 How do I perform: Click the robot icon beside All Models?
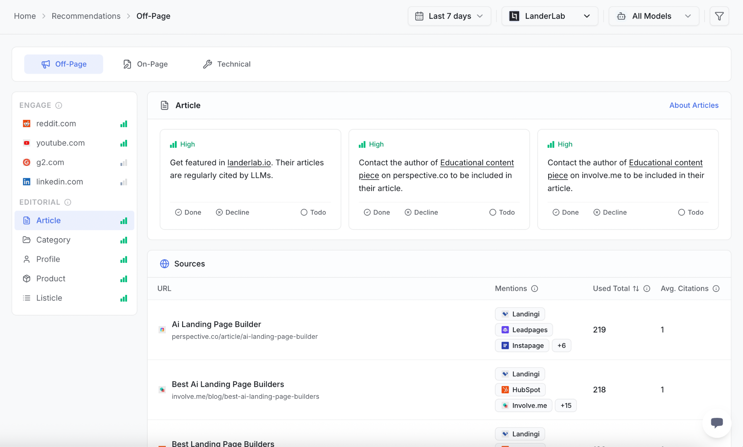[621, 16]
